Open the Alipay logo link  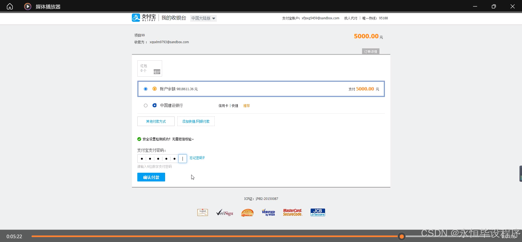(x=144, y=18)
